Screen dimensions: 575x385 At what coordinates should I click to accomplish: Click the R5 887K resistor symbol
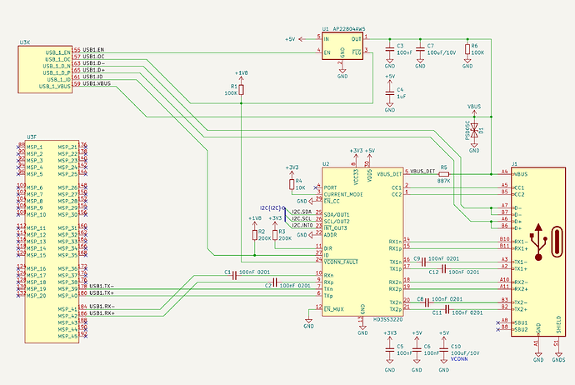(x=443, y=174)
